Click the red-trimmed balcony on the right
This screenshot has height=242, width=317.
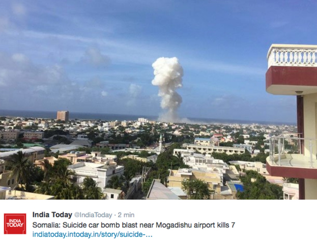pyautogui.click(x=291, y=80)
